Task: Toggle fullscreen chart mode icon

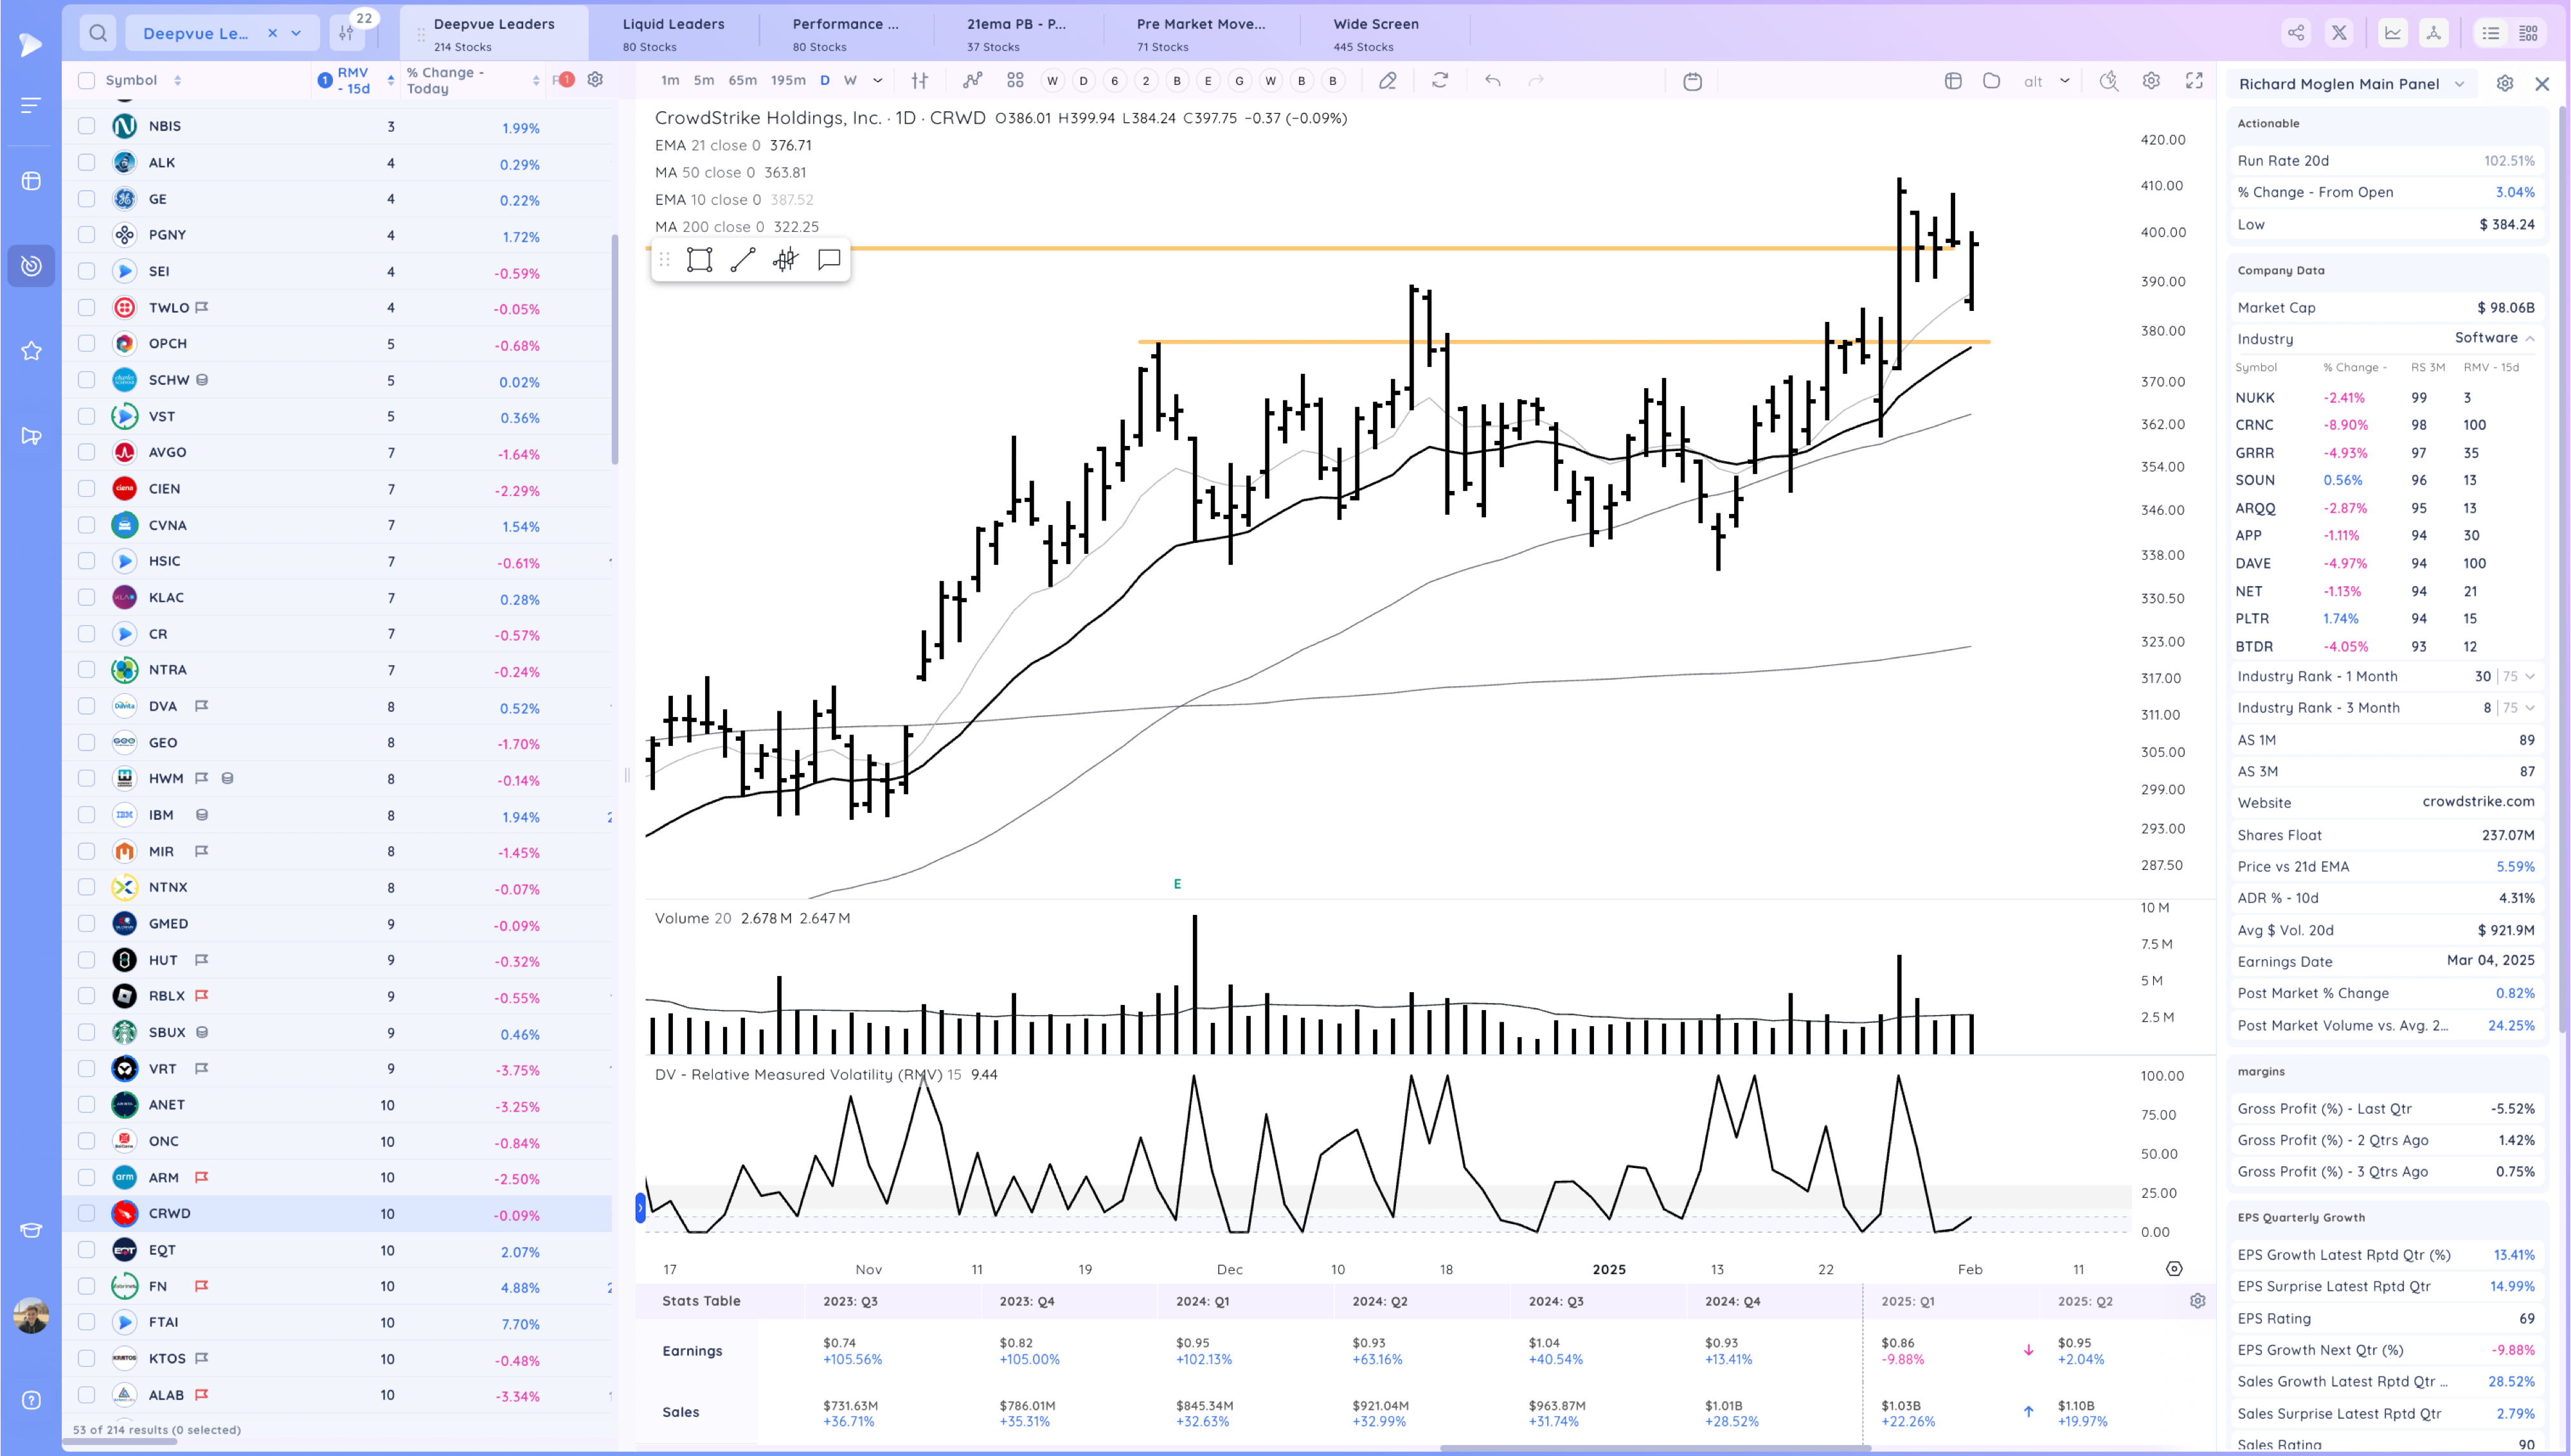Action: (2194, 81)
